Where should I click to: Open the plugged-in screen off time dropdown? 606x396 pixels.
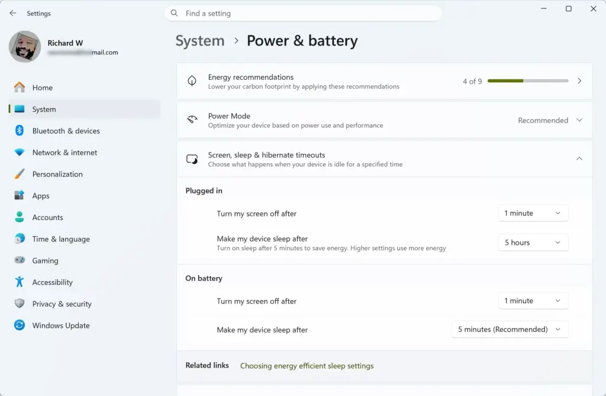(533, 213)
